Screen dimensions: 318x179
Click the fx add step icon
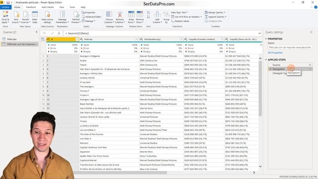[x=59, y=33]
